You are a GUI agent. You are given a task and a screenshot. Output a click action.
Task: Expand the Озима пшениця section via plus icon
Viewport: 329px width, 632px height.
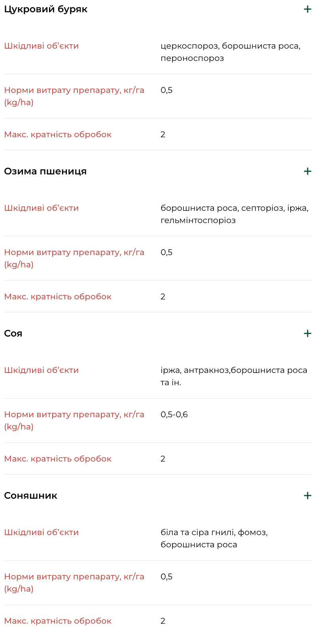point(307,171)
